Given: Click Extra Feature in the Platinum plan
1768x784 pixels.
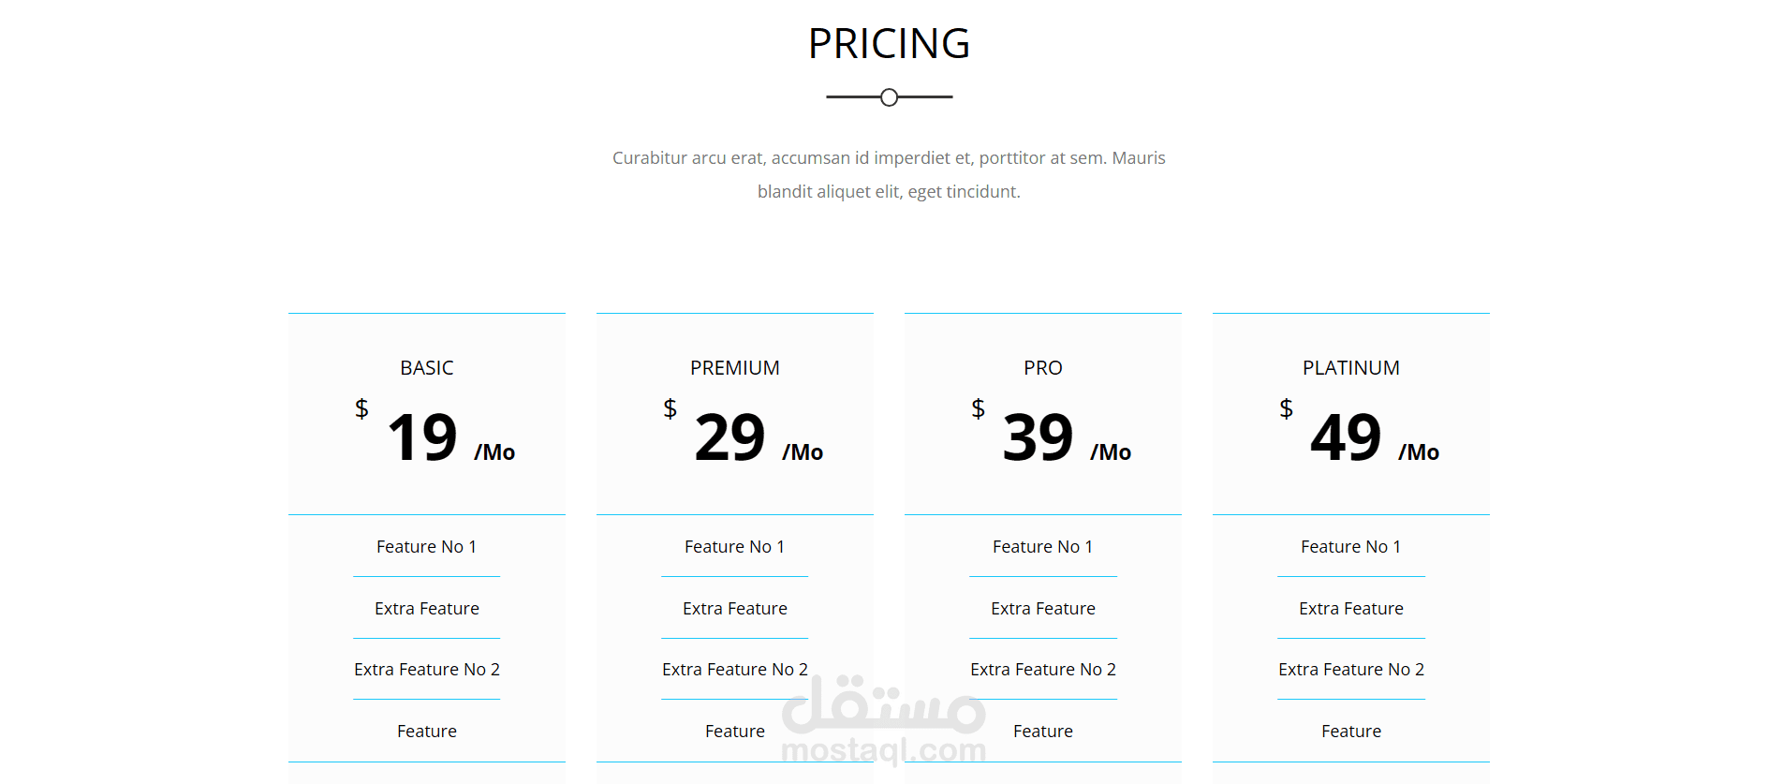Looking at the screenshot, I should pyautogui.click(x=1350, y=609).
